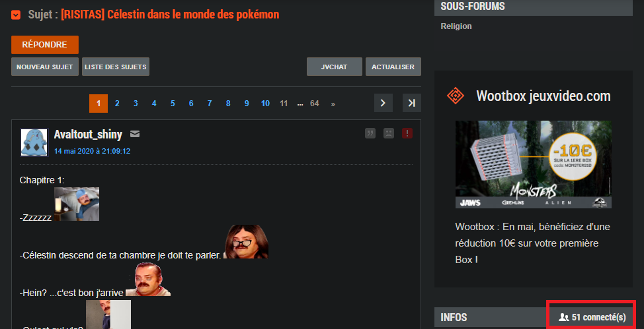
Task: Go to page 6
Action: (x=191, y=104)
